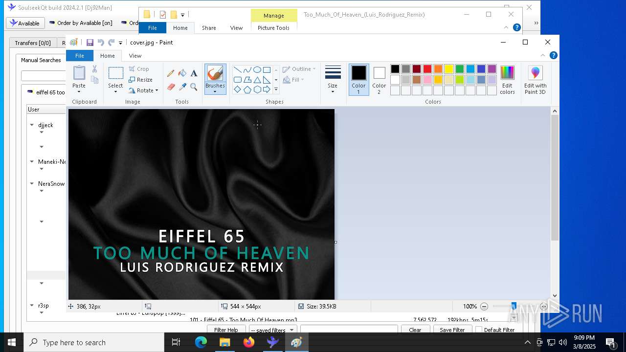626x352 pixels.
Task: Activate Color 1 swatch button
Action: pos(358,80)
